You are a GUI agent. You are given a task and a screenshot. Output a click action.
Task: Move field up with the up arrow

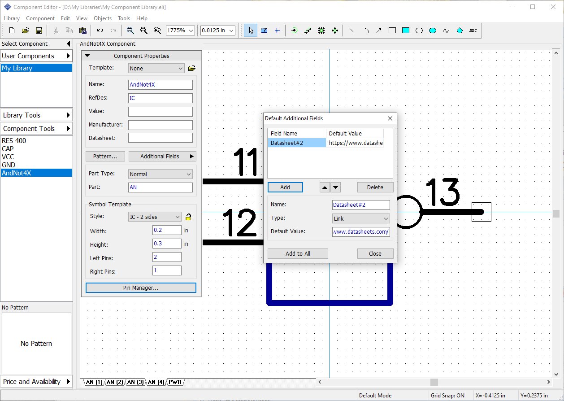click(x=325, y=187)
